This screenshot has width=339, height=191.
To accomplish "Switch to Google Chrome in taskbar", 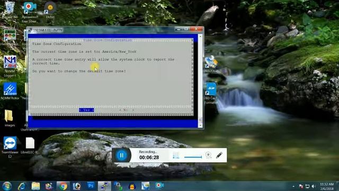I will coord(63,186).
